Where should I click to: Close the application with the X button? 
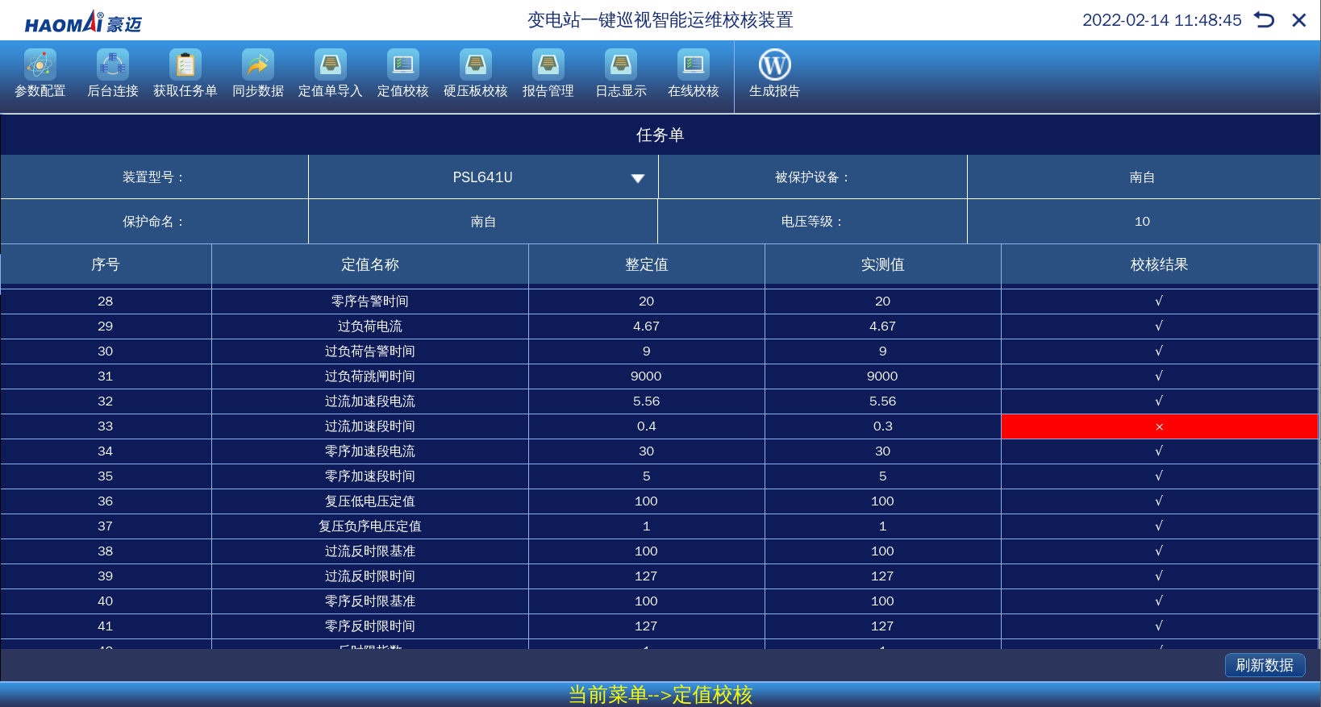click(1298, 20)
